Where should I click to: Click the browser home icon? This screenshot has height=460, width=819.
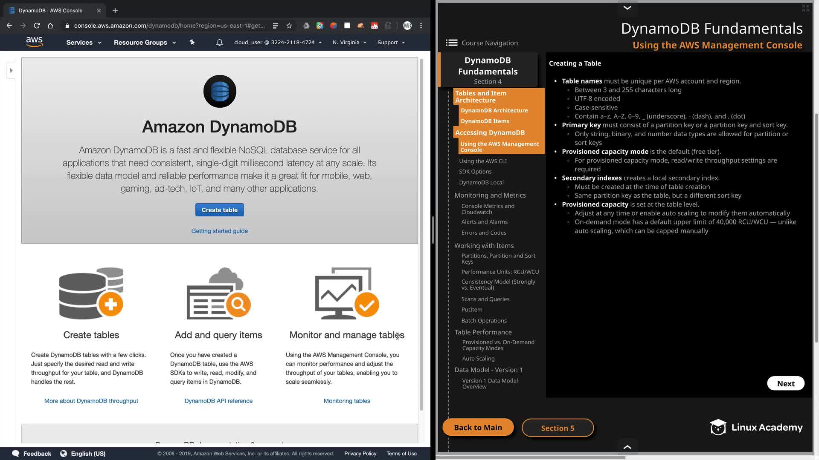pyautogui.click(x=50, y=26)
